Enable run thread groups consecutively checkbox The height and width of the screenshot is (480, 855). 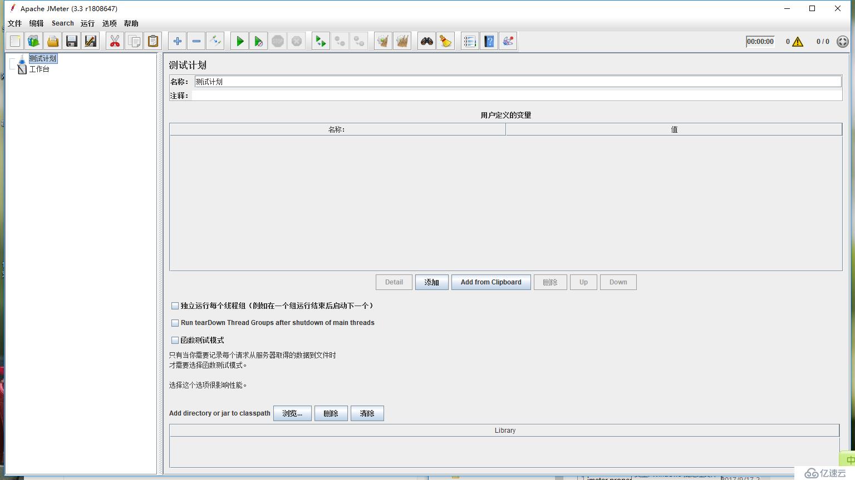(x=175, y=306)
